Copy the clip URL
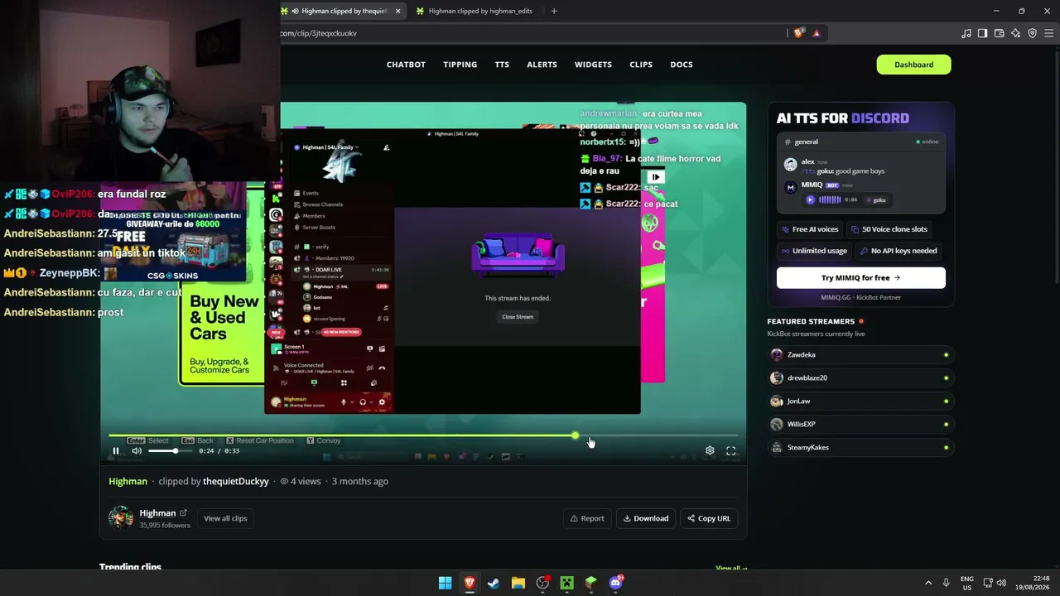1060x596 pixels. point(709,518)
